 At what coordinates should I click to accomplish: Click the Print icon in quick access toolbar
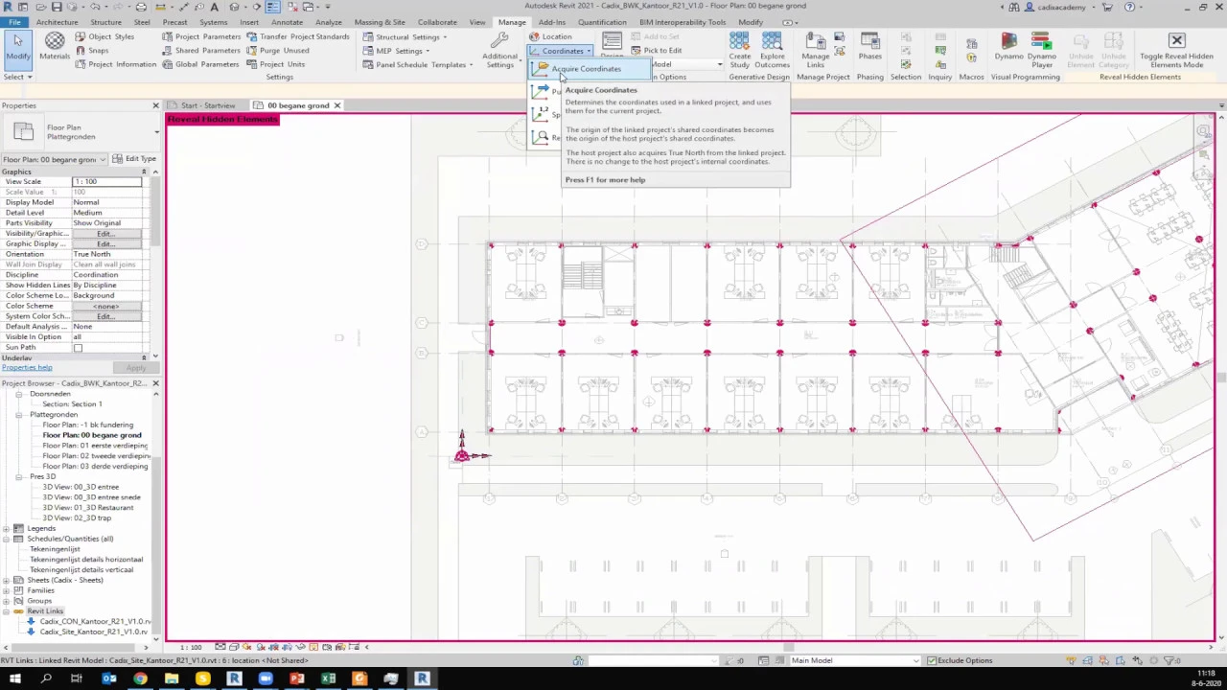click(x=141, y=7)
